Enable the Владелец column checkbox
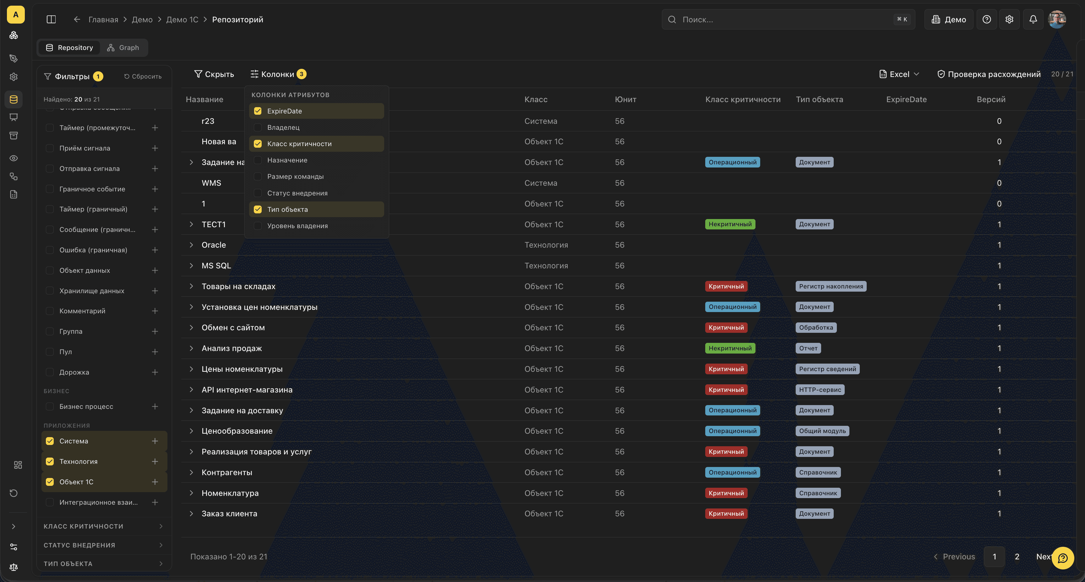The width and height of the screenshot is (1085, 582). click(x=258, y=127)
